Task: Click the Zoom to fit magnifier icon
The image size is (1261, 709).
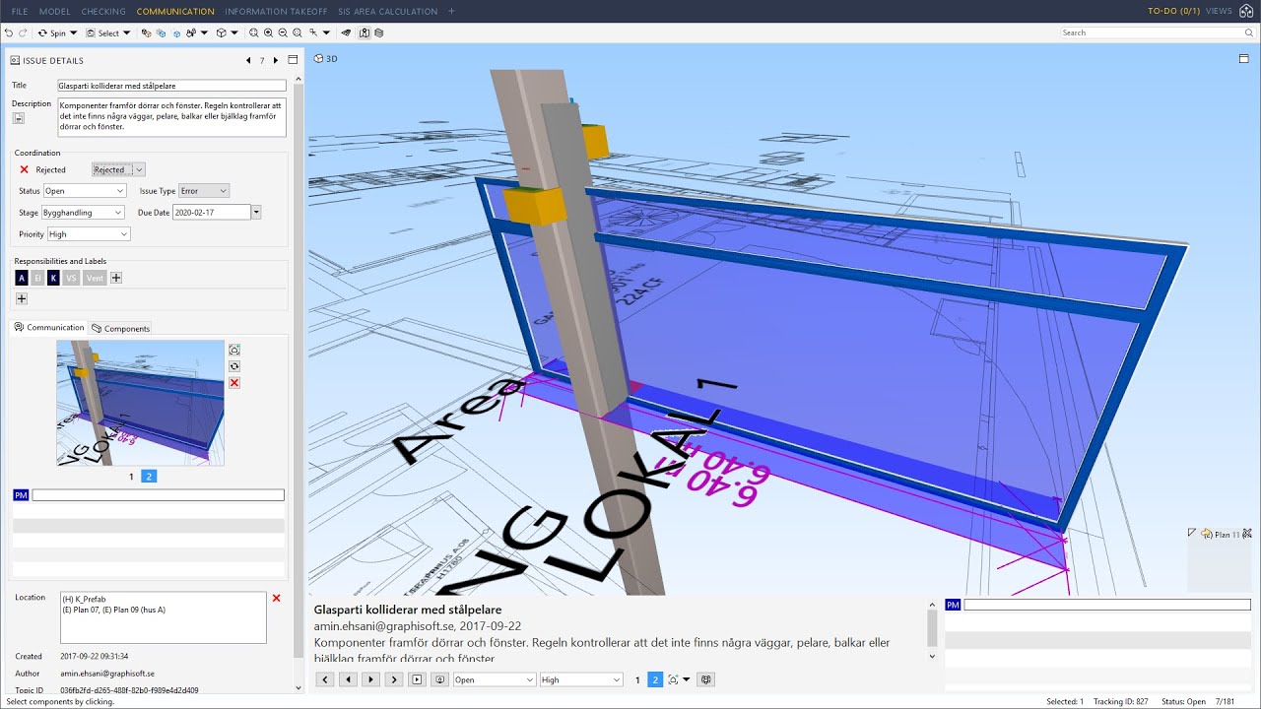Action: pos(253,33)
